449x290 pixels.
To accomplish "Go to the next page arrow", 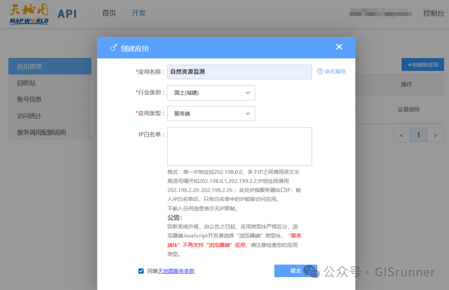I will click(x=435, y=135).
